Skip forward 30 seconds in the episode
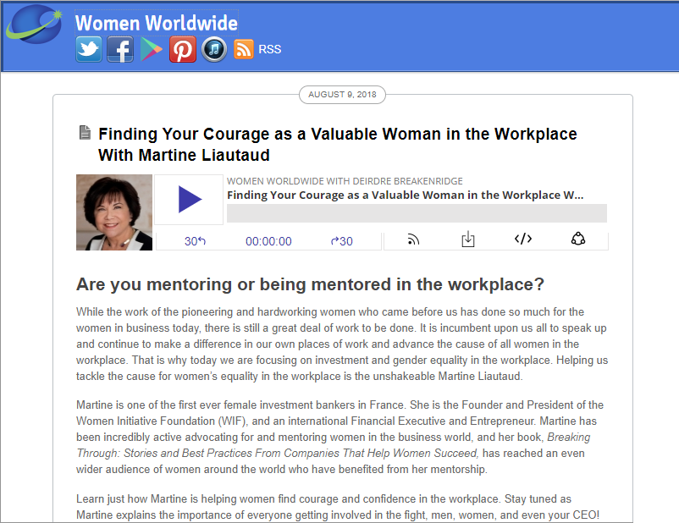The width and height of the screenshot is (679, 523). pos(342,241)
